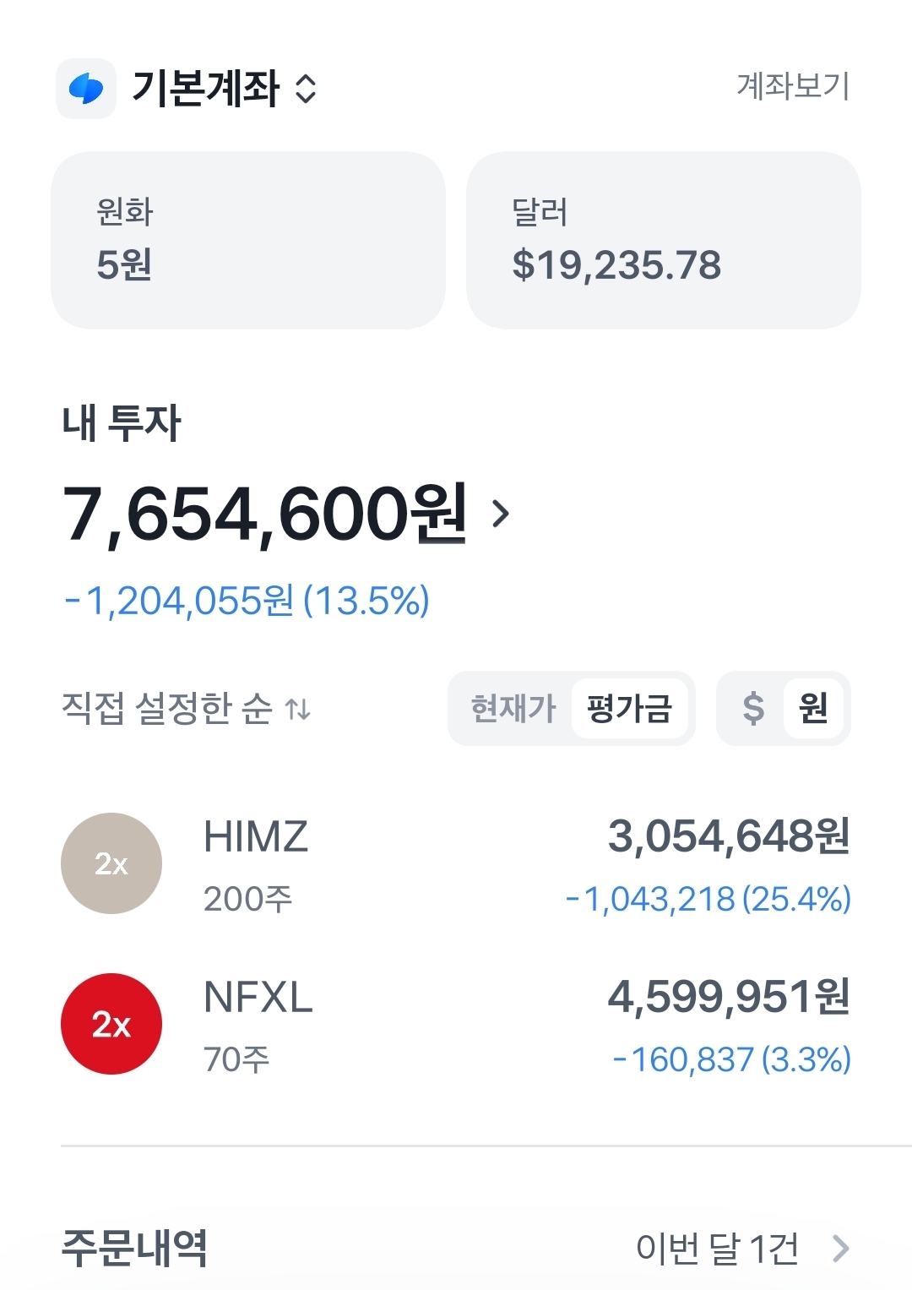Tap the blue Toss account logo icon
The width and height of the screenshot is (912, 1290).
pyautogui.click(x=86, y=89)
